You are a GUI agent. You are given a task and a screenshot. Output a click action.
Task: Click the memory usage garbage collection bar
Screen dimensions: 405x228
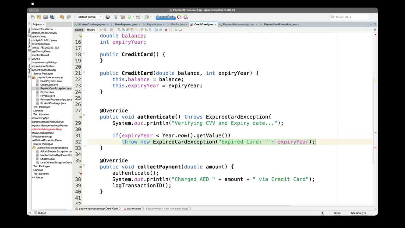coord(166,17)
